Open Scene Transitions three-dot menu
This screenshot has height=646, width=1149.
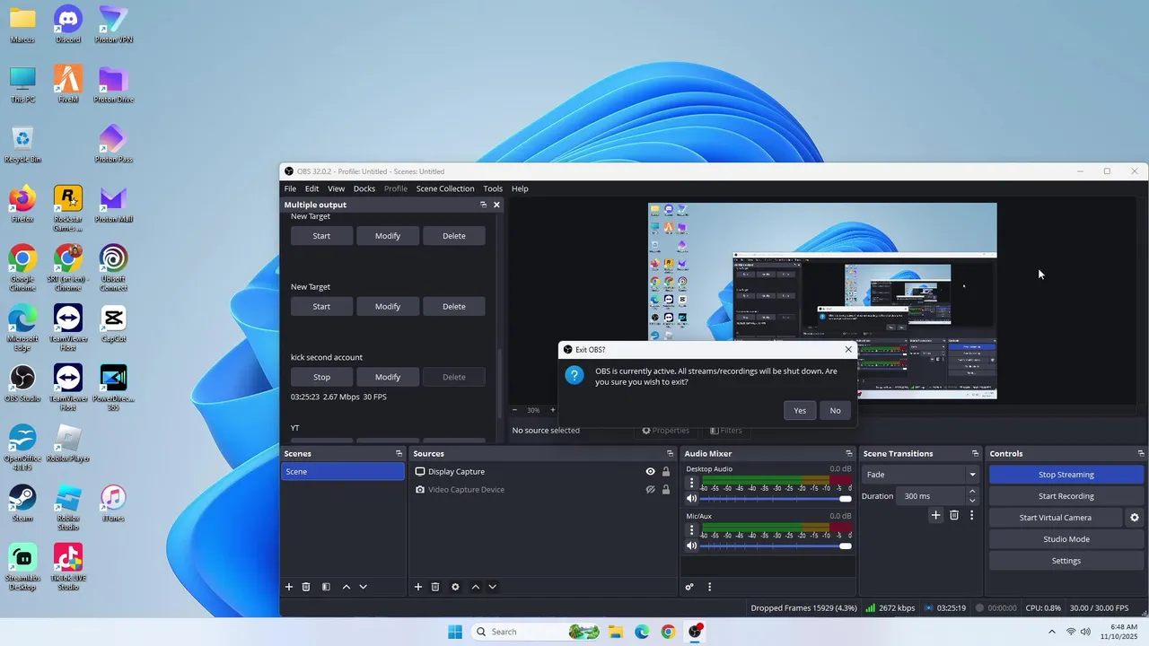click(x=971, y=515)
